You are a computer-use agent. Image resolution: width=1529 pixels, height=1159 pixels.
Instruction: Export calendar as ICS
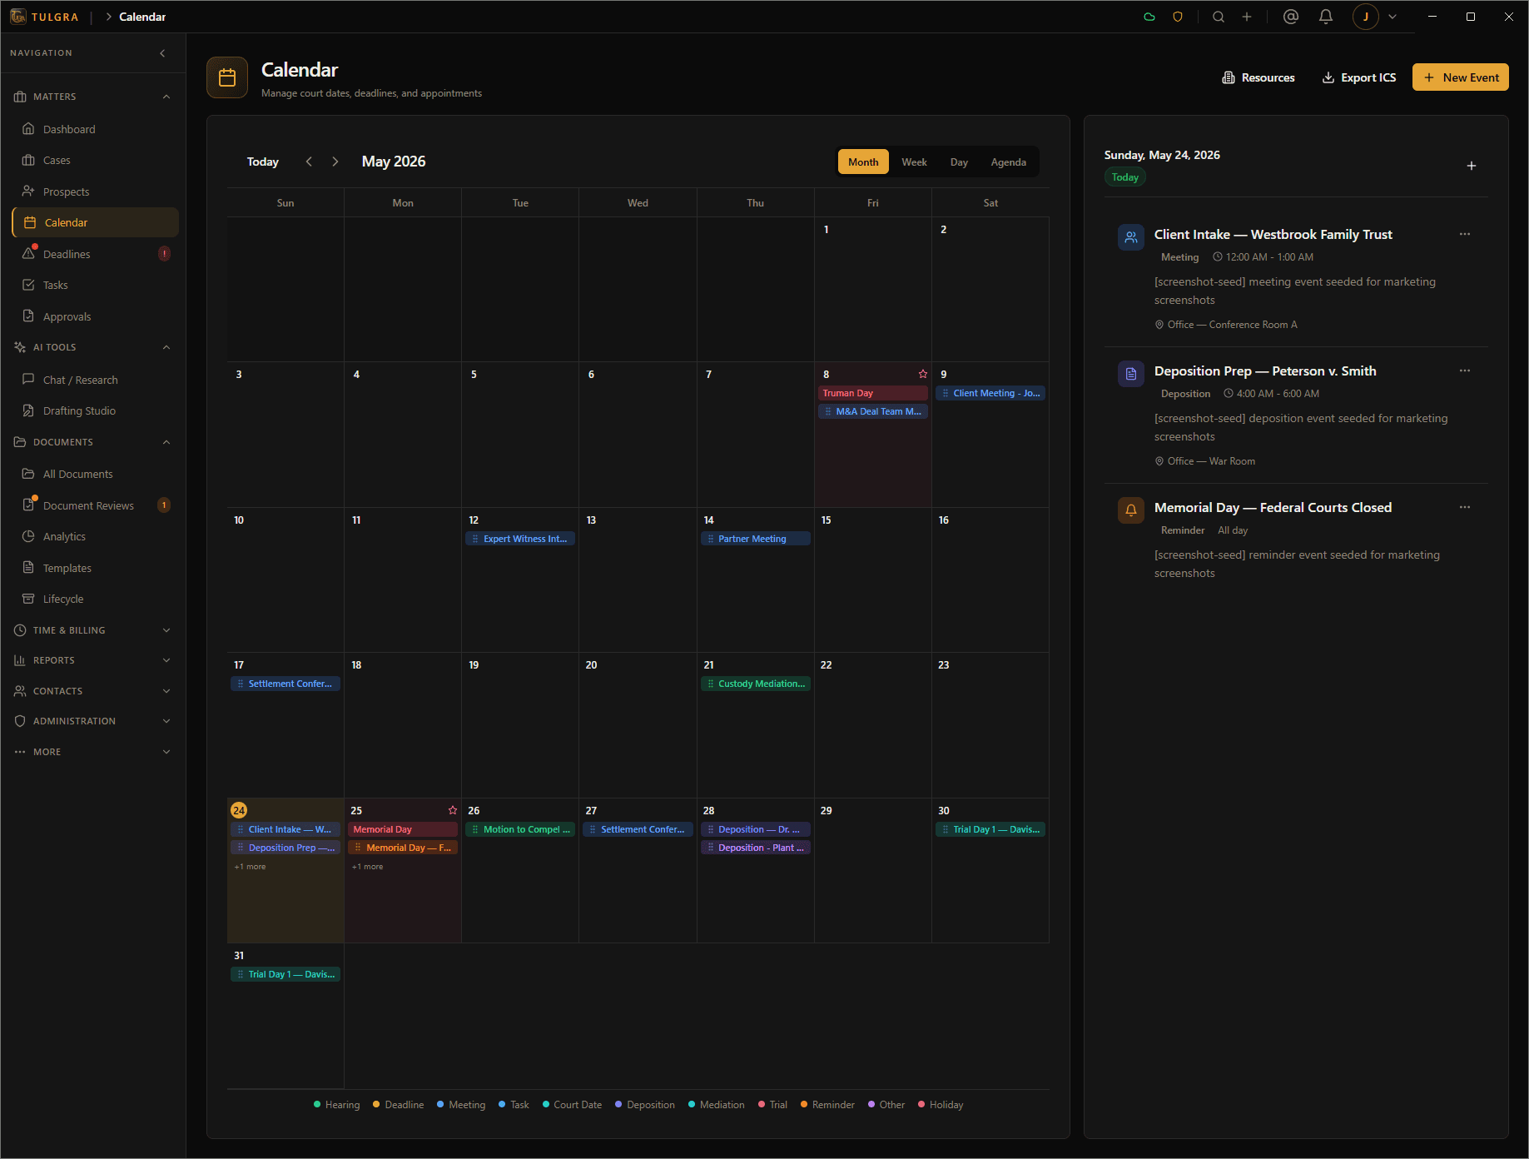[x=1359, y=77]
